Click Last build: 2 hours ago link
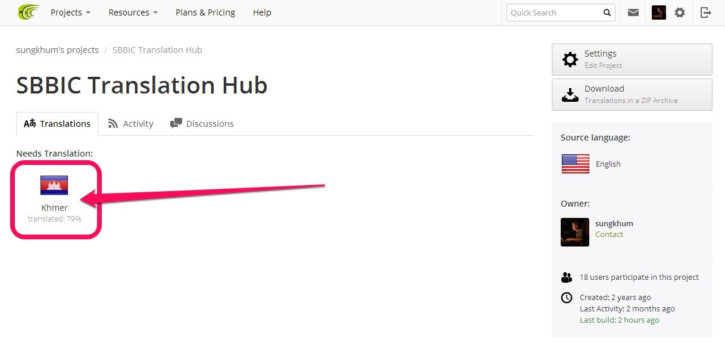The width and height of the screenshot is (725, 362). [620, 320]
